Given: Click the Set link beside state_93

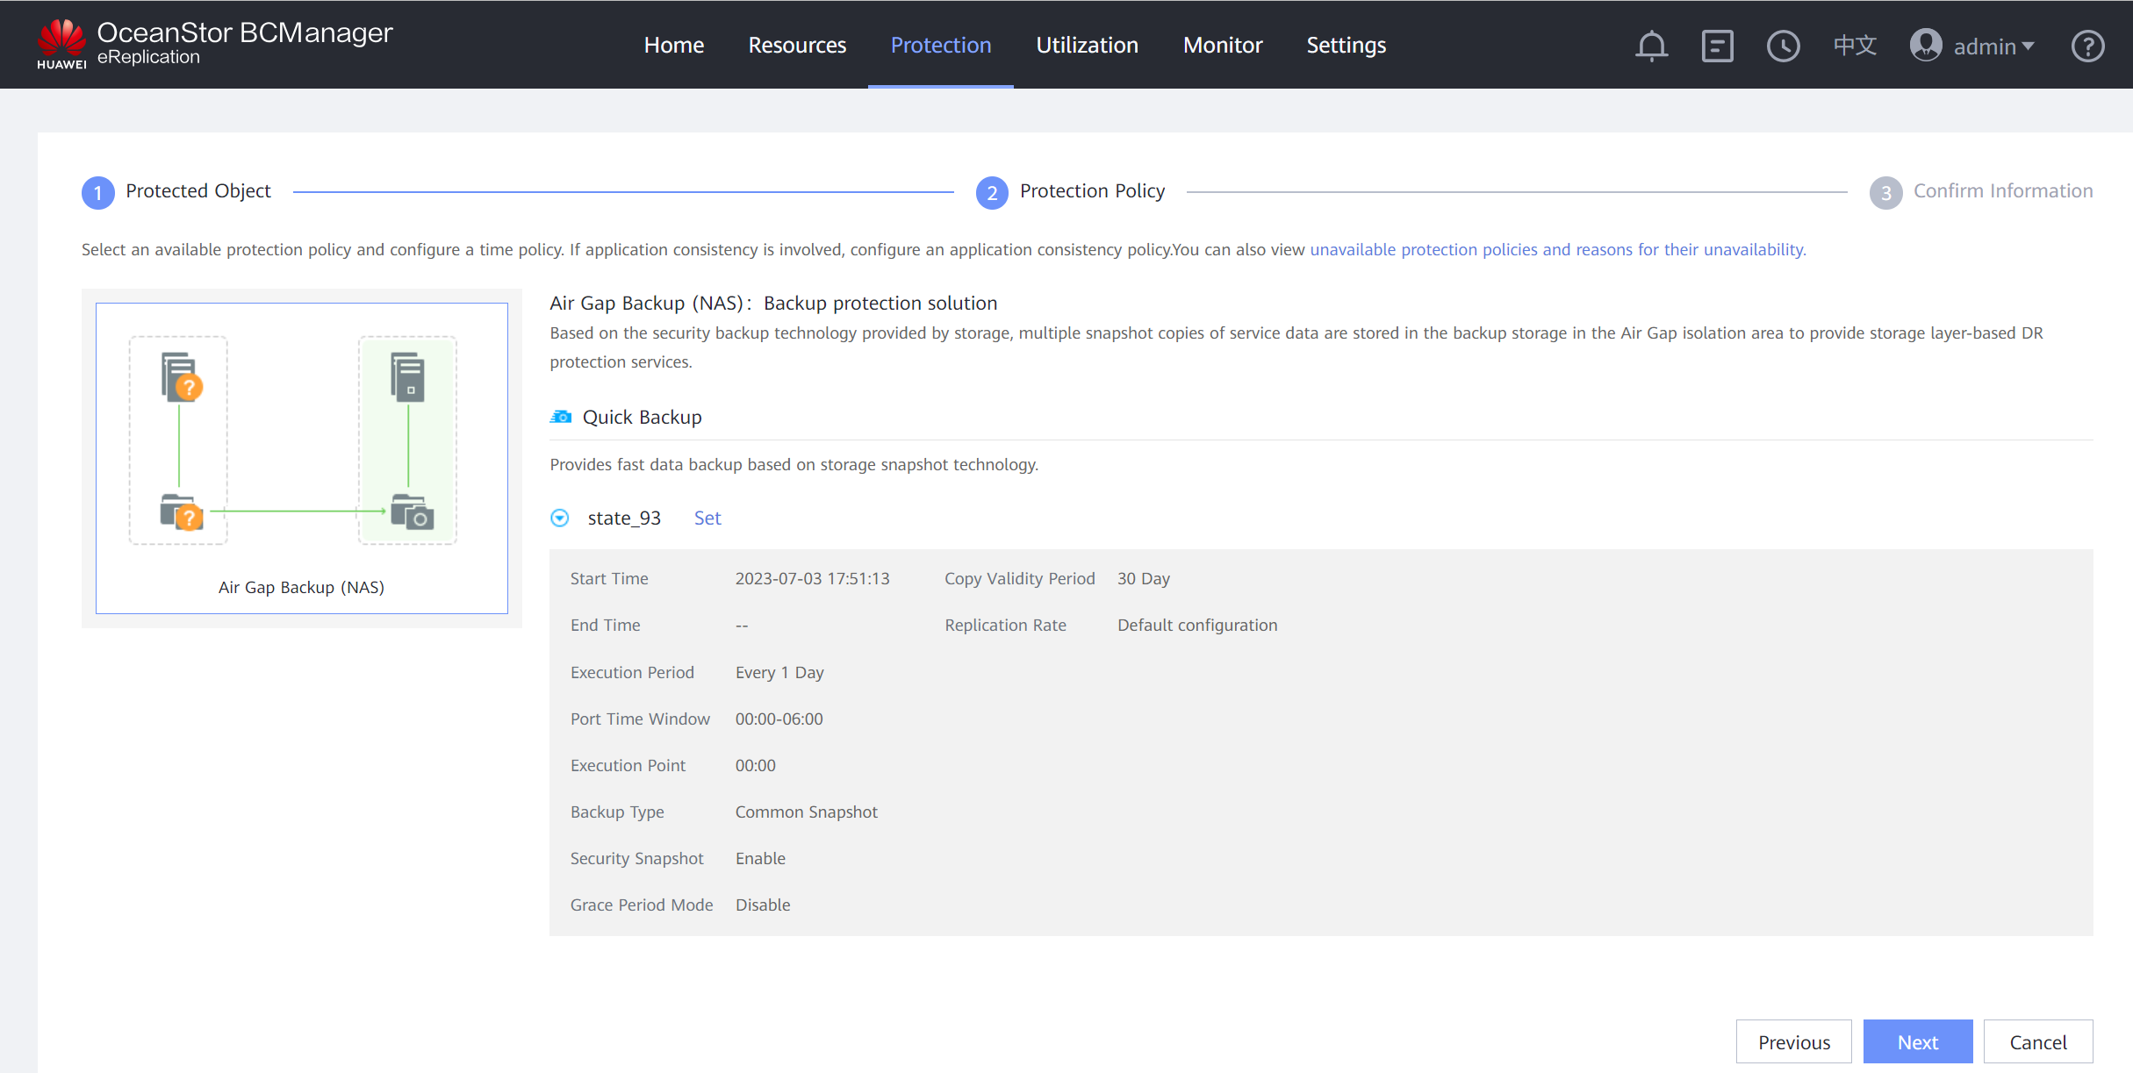Looking at the screenshot, I should [707, 518].
